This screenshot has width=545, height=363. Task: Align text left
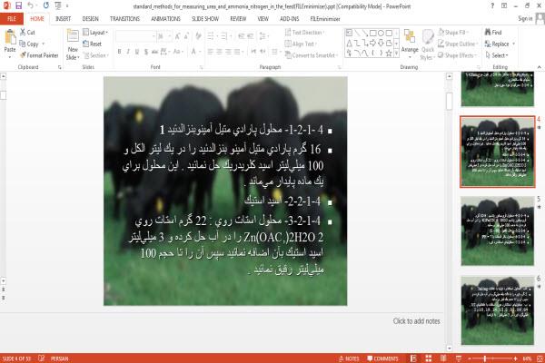tap(211, 52)
